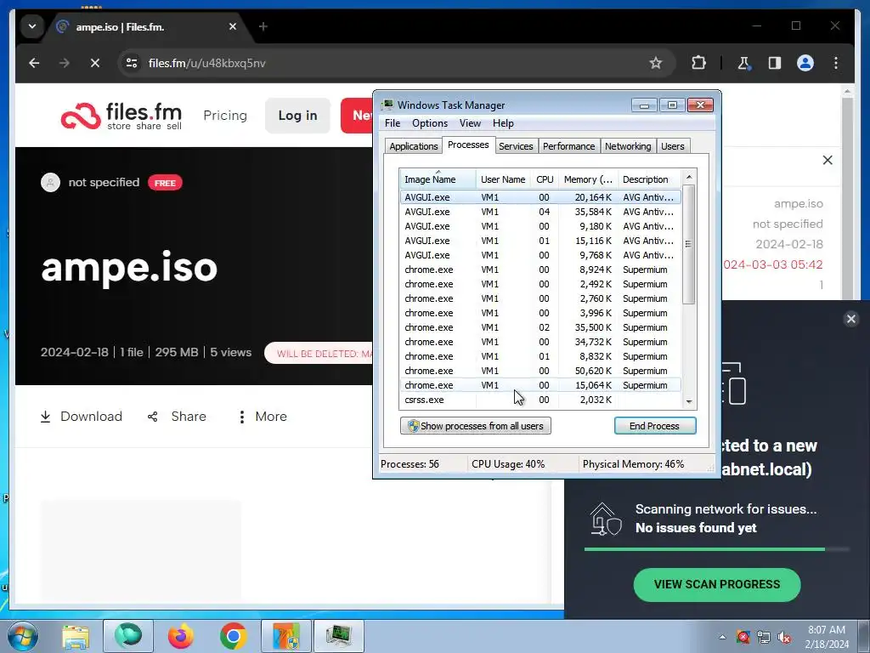870x653 pixels.
Task: Toggle the browser side panel
Action: (775, 63)
